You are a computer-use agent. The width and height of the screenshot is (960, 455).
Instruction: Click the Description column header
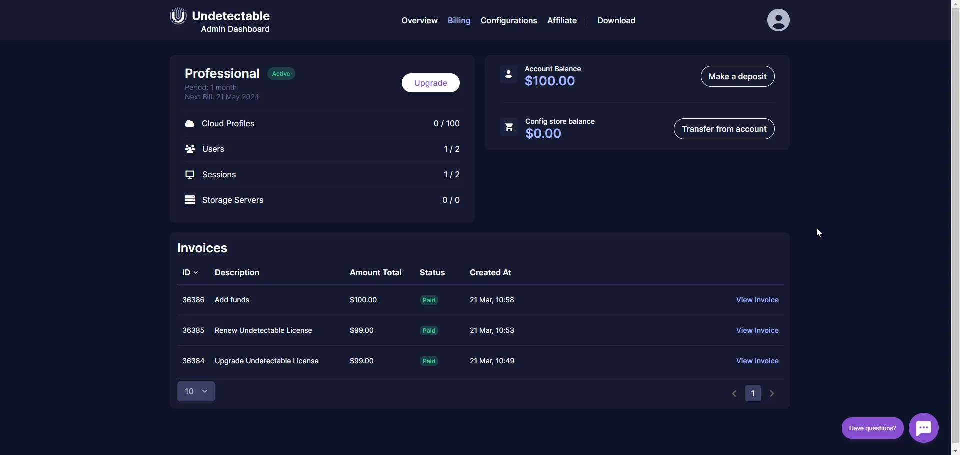tap(237, 272)
